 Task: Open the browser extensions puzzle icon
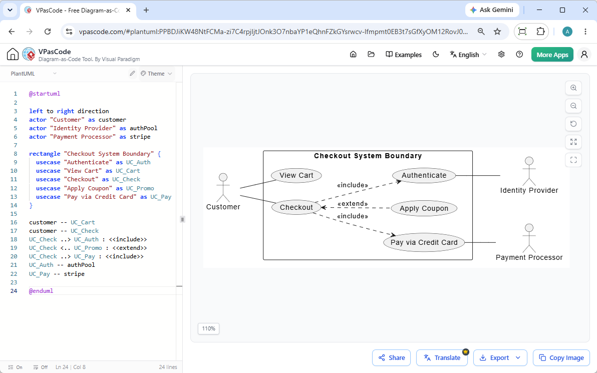click(x=540, y=32)
